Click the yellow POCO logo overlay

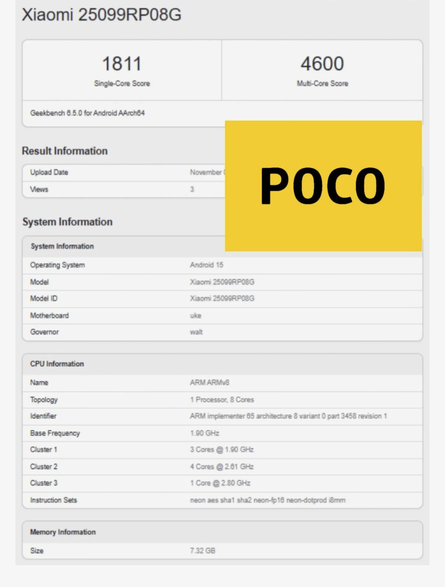coord(323,186)
